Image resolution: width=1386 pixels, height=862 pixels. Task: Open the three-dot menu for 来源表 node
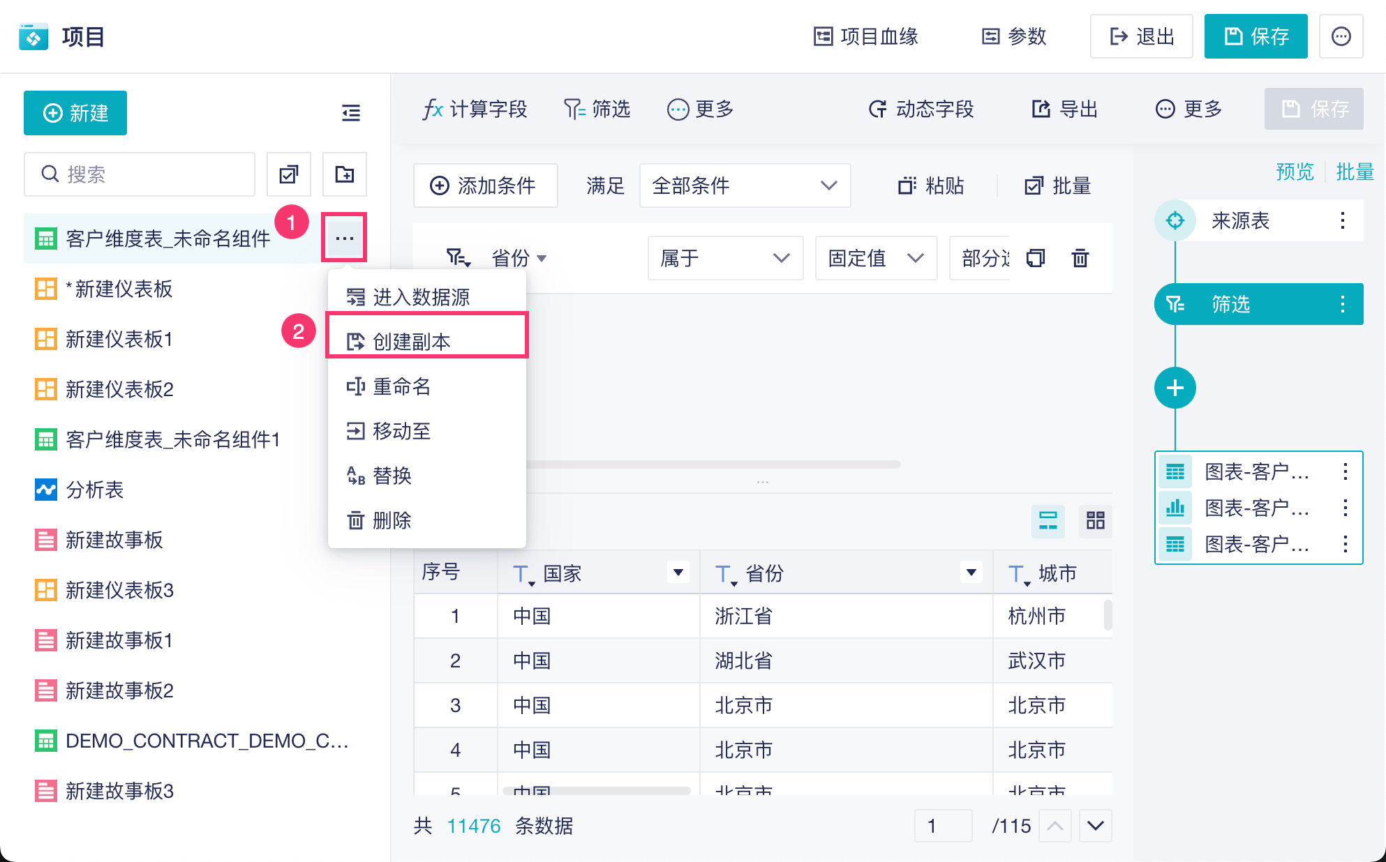point(1342,221)
